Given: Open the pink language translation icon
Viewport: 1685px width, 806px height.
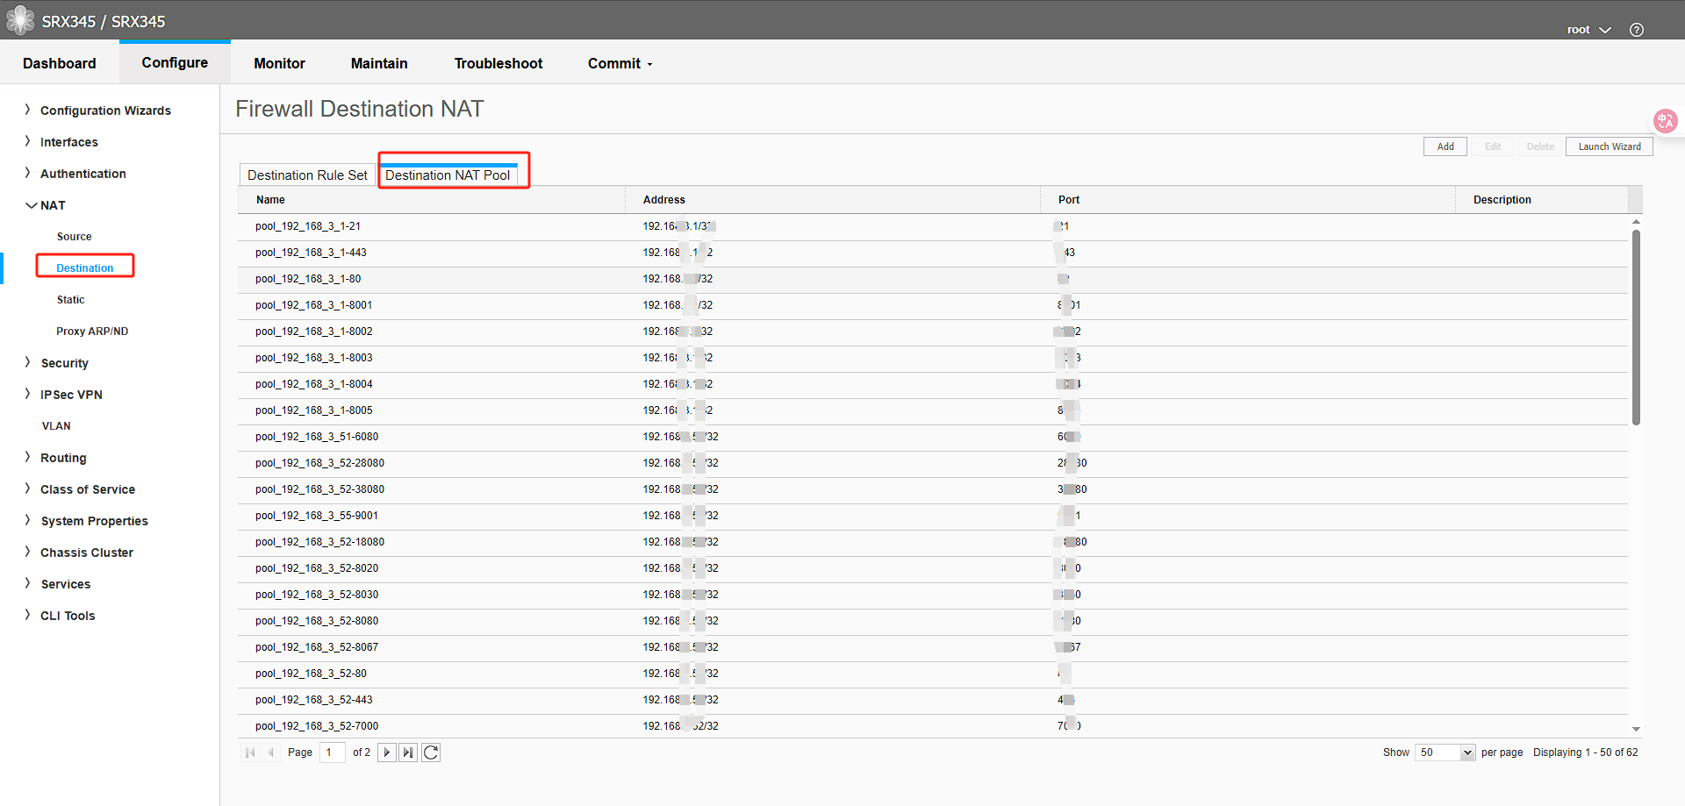Looking at the screenshot, I should (1665, 121).
